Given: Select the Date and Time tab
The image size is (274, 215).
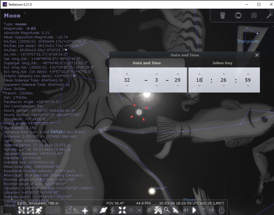Looking at the screenshot, I should coord(147,63).
